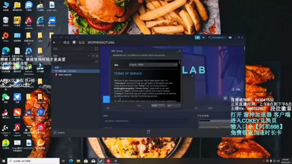
Task: Click the blue play button on Aim Lab page
Action: click(106, 99)
